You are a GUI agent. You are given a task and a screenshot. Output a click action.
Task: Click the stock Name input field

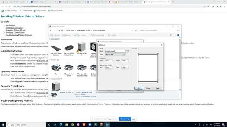[x=115, y=51]
